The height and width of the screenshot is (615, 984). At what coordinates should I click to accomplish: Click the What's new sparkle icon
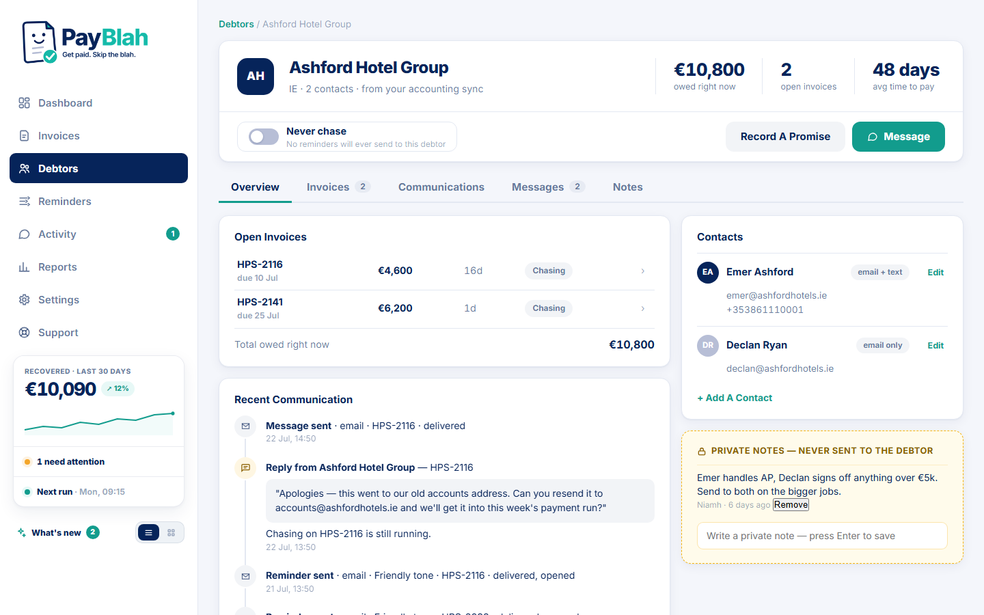click(x=22, y=532)
